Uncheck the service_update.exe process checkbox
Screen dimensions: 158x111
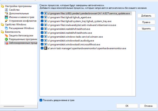tap(42, 13)
